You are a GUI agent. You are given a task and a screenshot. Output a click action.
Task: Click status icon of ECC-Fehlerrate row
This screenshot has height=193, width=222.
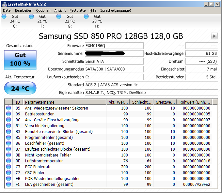point(8,167)
